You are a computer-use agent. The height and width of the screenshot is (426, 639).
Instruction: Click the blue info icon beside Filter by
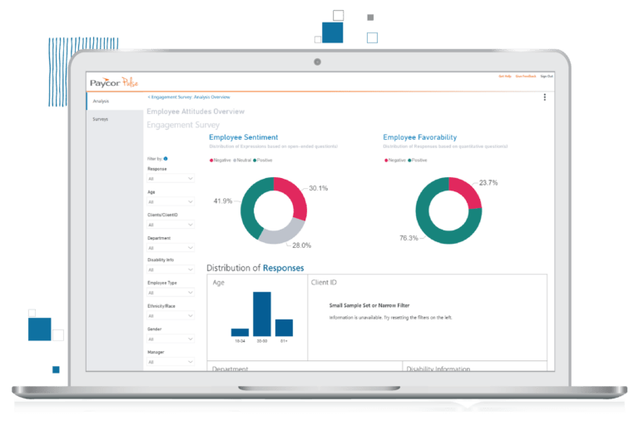(166, 158)
